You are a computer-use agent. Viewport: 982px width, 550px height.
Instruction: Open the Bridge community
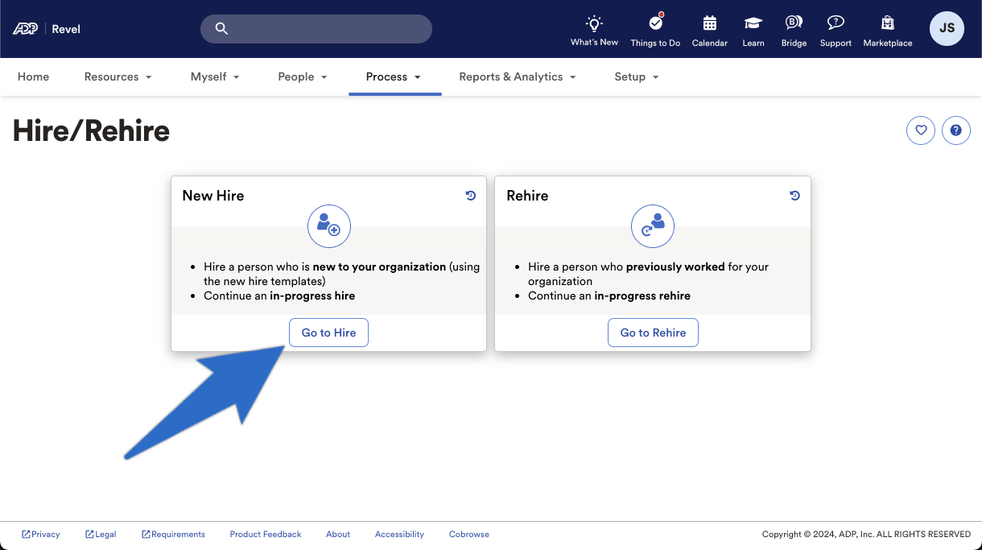click(x=794, y=28)
